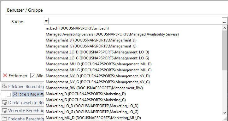Select the DOCUSNAPS user row
This screenshot has width=228, height=121.
pos(28,95)
